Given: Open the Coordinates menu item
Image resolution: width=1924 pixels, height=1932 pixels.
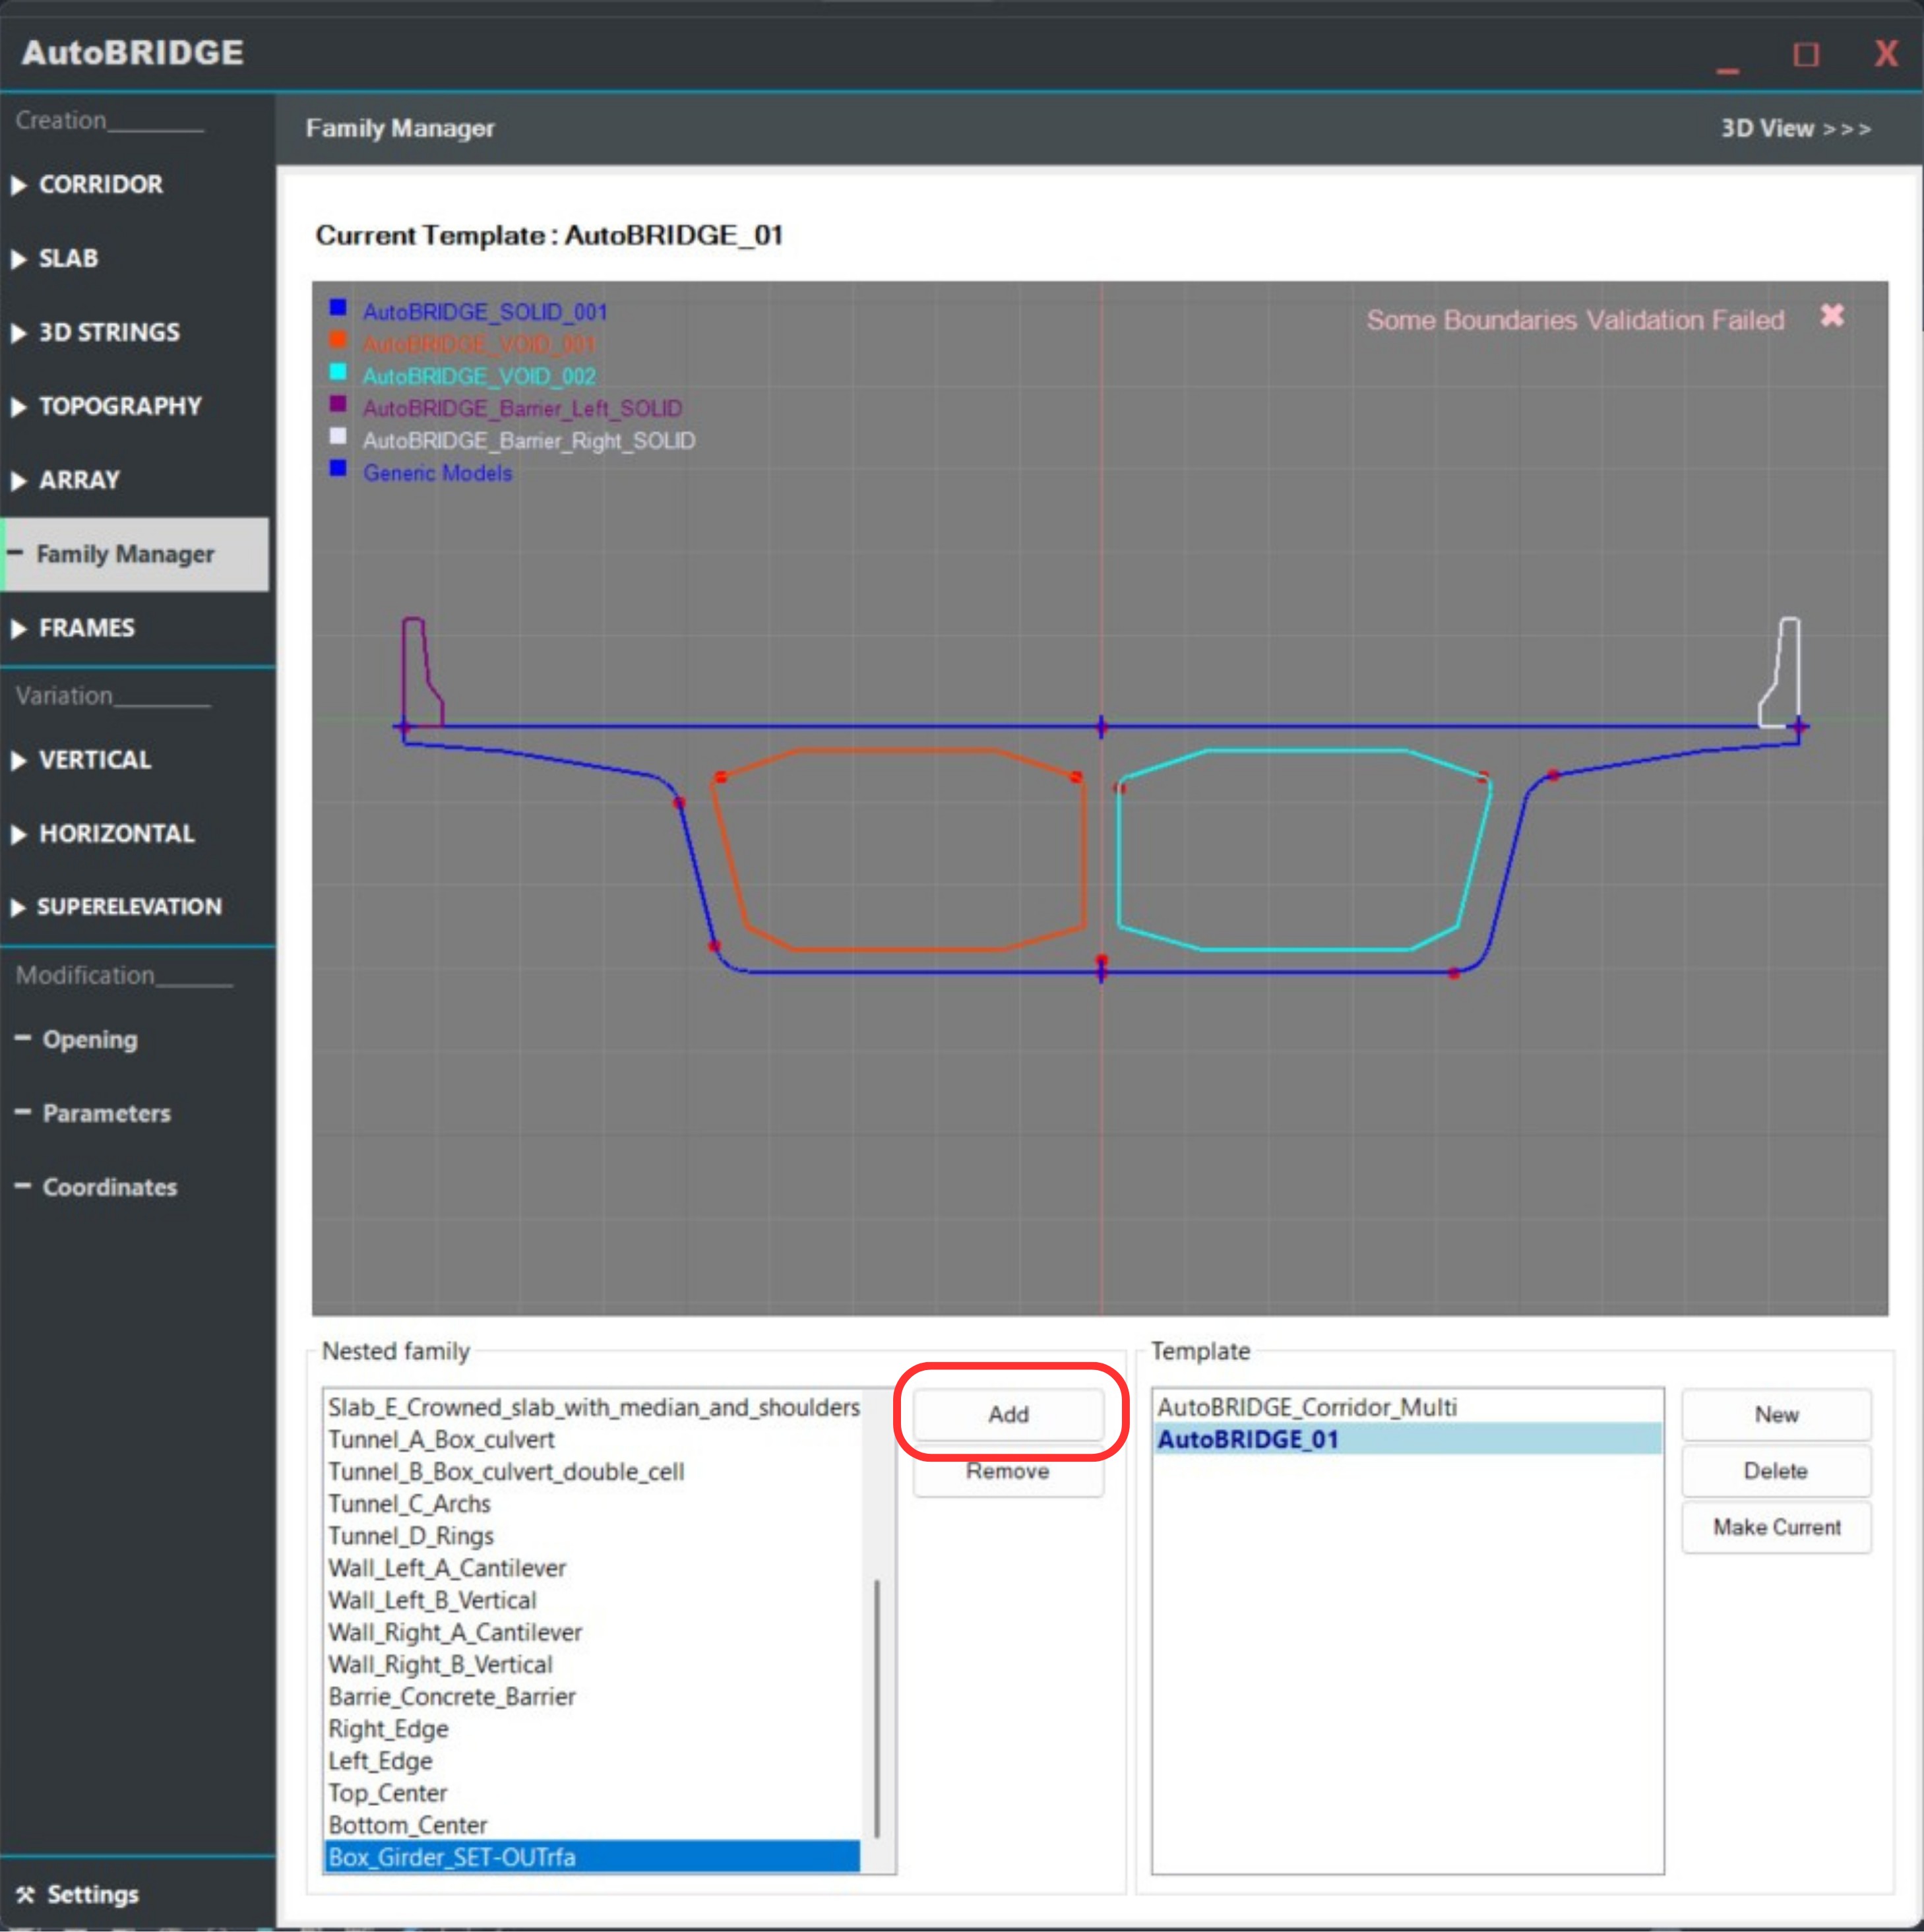Looking at the screenshot, I should (109, 1187).
